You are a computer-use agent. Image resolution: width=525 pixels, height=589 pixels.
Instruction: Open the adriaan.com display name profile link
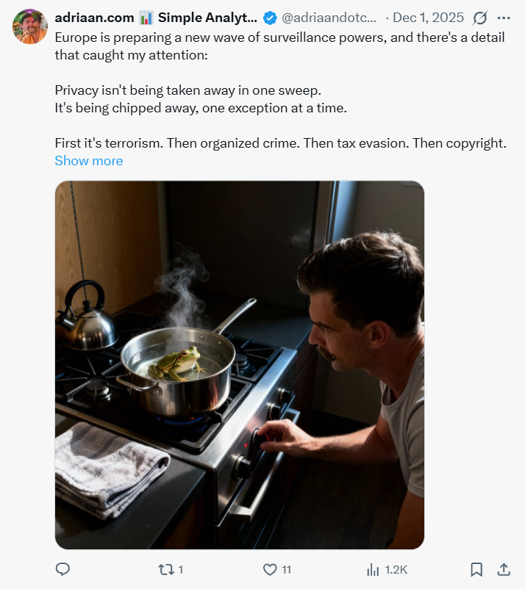(x=94, y=18)
